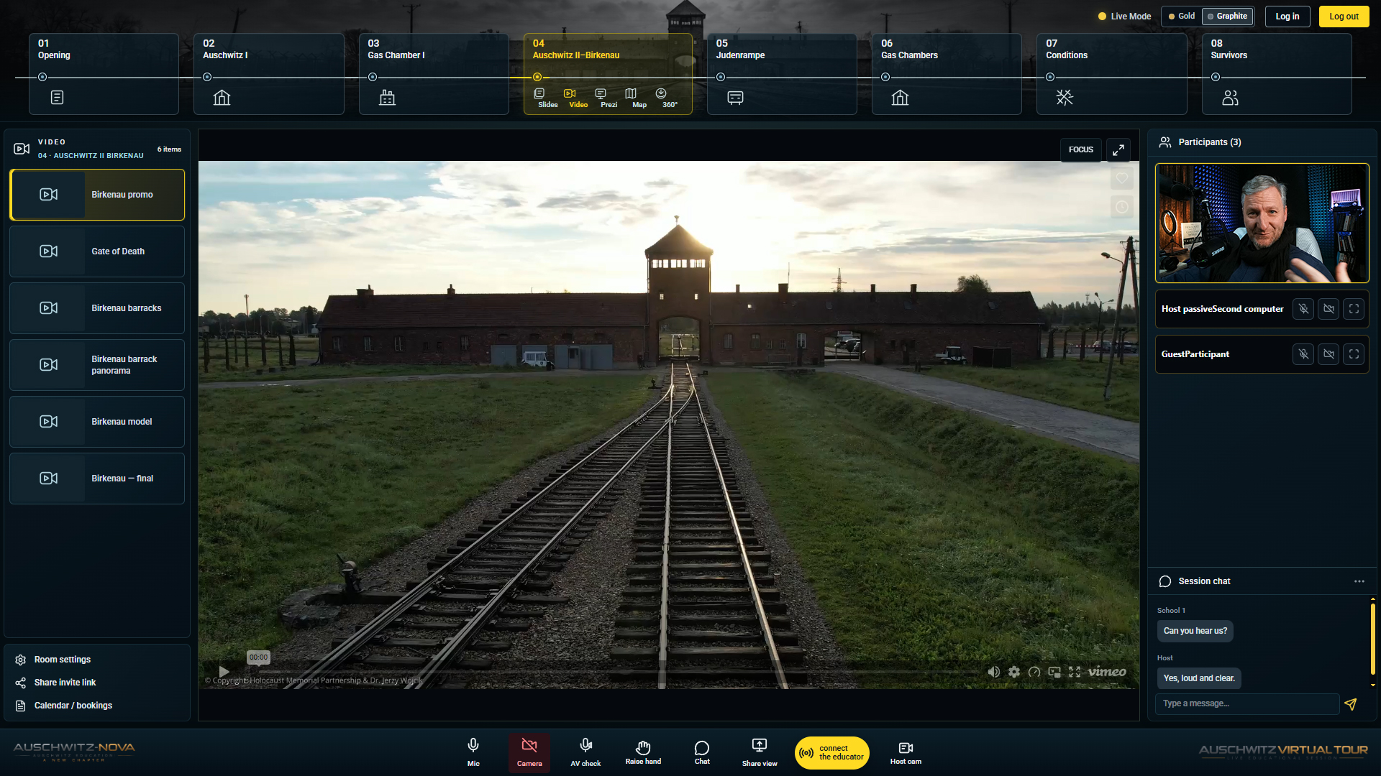Select the Video tab in chapter 04
Image resolution: width=1381 pixels, height=776 pixels.
[x=578, y=98]
